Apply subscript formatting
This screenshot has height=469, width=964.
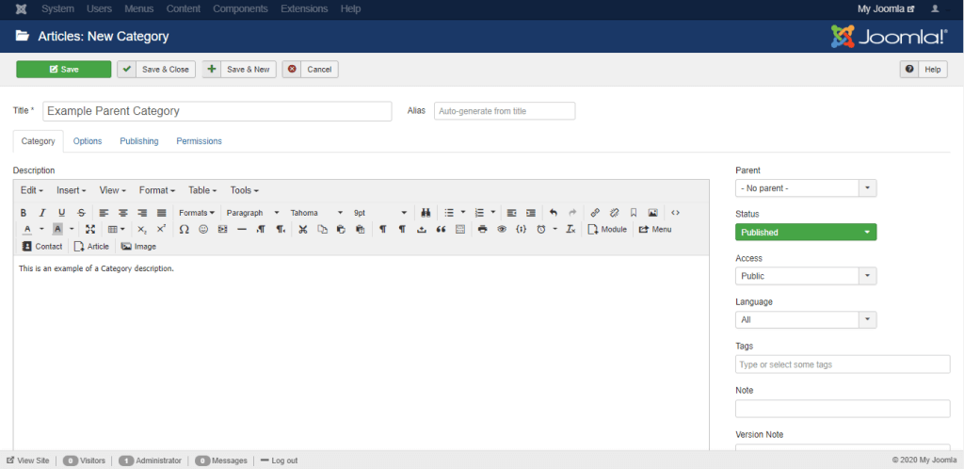click(x=142, y=229)
